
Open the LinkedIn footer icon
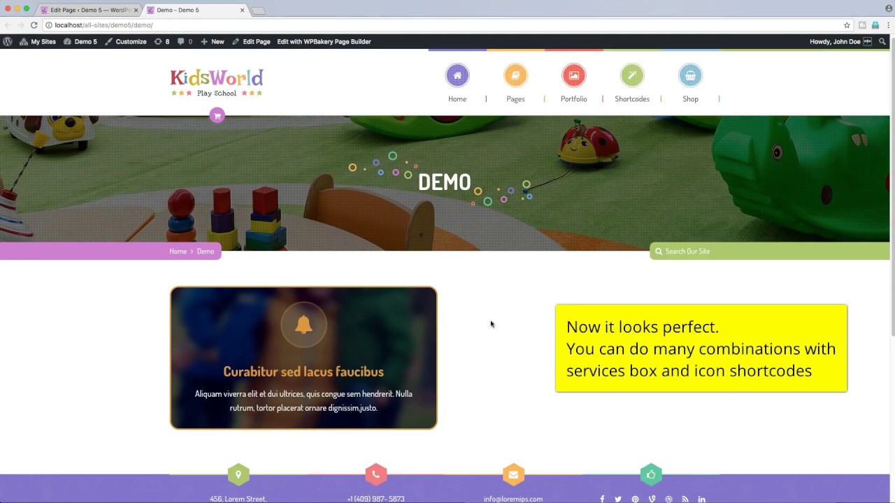tap(701, 499)
